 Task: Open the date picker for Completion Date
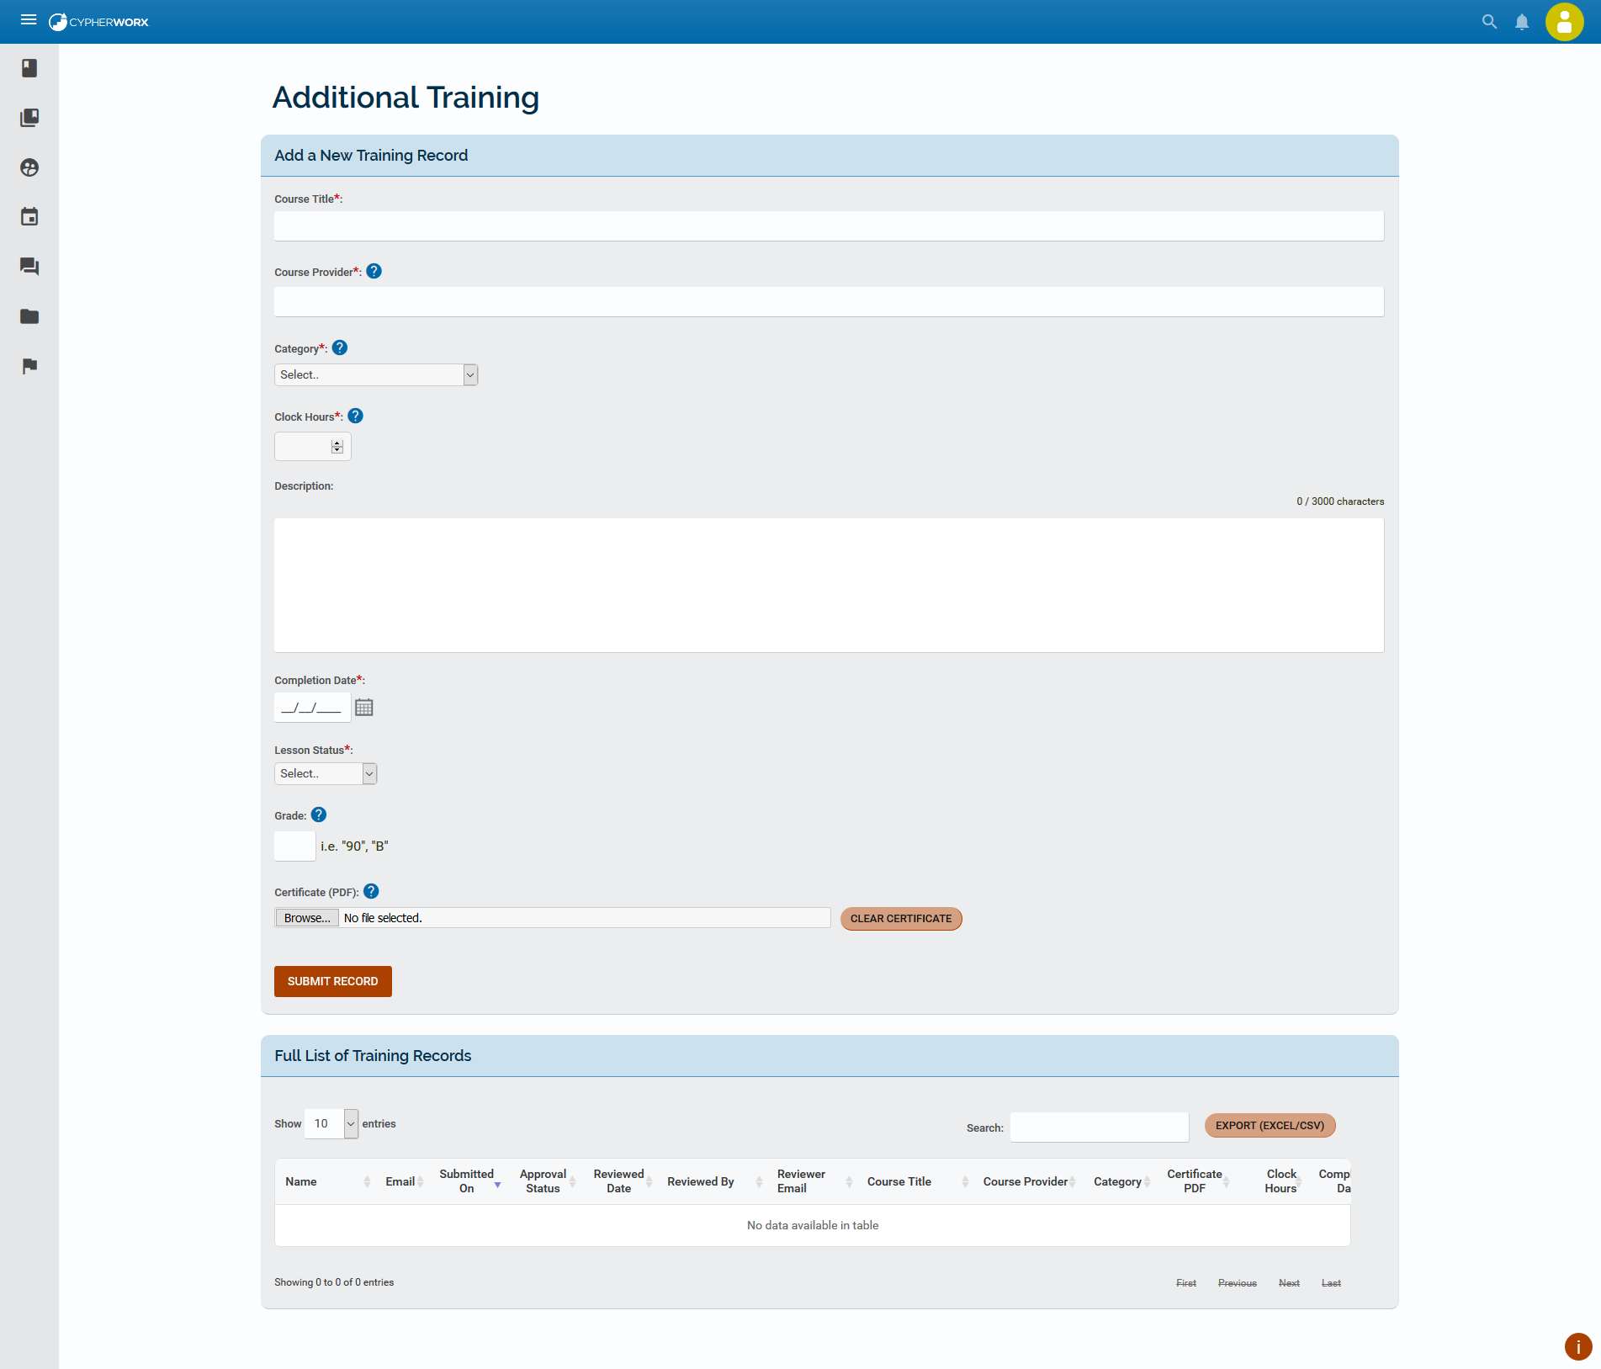364,707
